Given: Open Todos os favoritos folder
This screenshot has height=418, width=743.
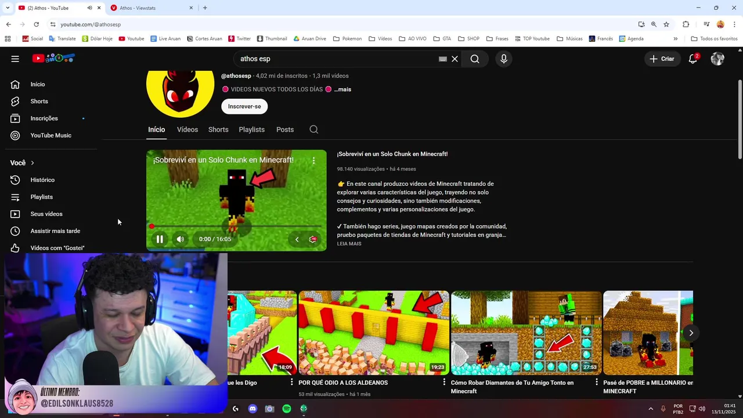Looking at the screenshot, I should [x=714, y=39].
